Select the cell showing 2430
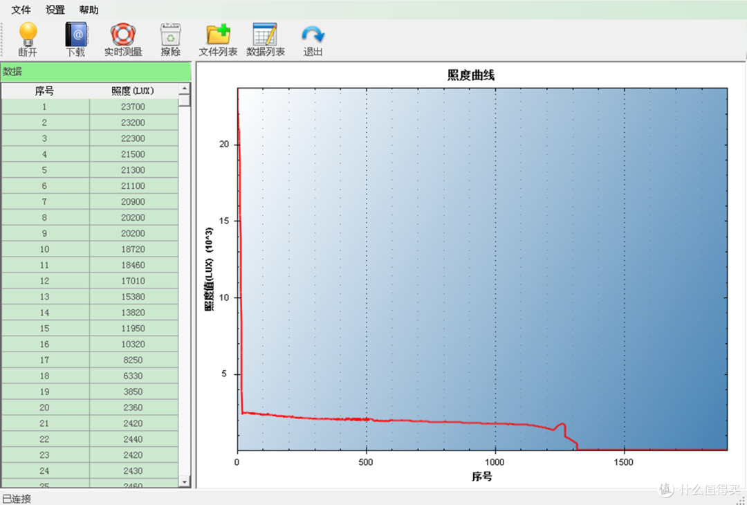This screenshot has width=747, height=505. pos(133,470)
